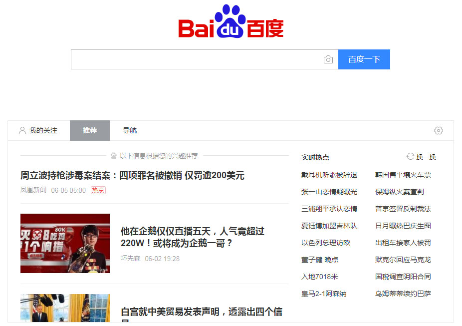
Task: Switch to the 我的关注 tab
Action: pyautogui.click(x=44, y=130)
